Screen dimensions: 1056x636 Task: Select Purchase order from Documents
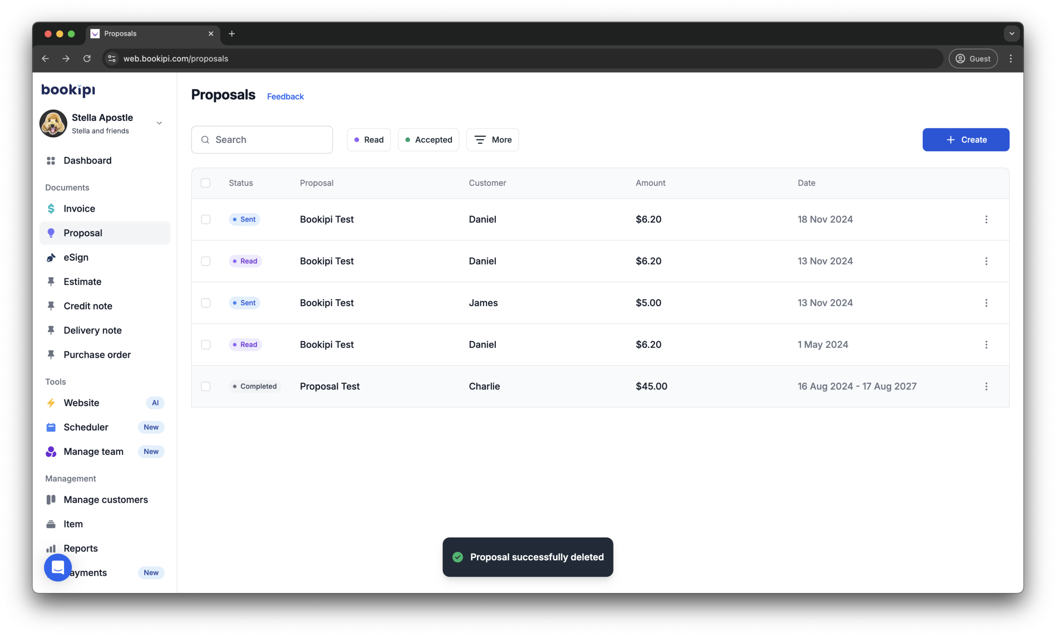[97, 355]
